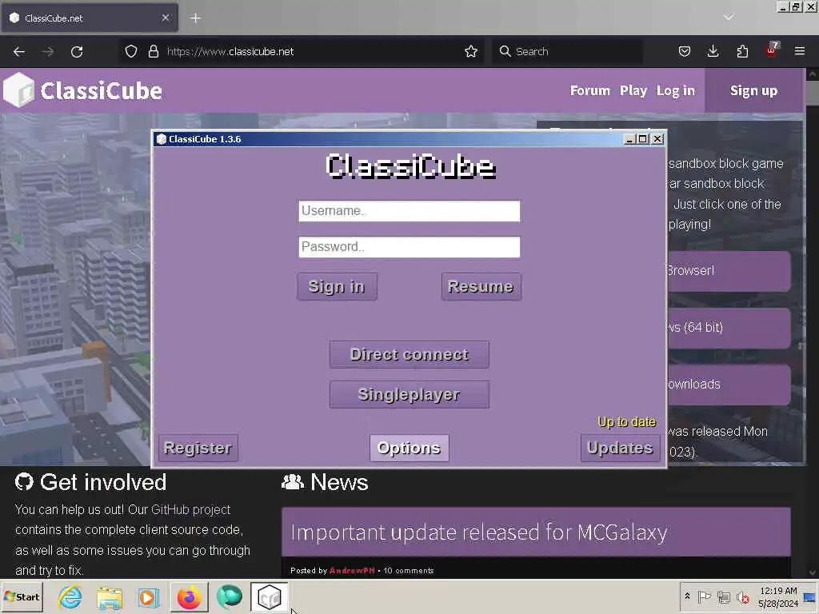Open a new browser tab
Image resolution: width=819 pixels, height=614 pixels.
195,18
